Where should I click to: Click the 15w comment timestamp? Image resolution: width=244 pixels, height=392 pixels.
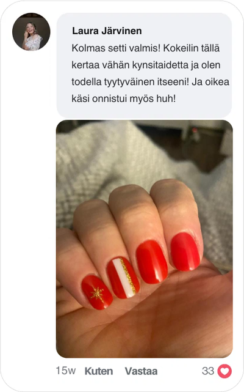pyautogui.click(x=65, y=371)
